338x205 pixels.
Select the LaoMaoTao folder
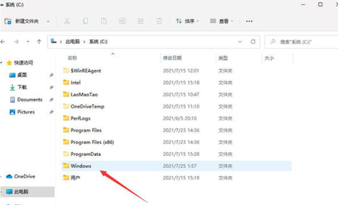tap(177, 94)
